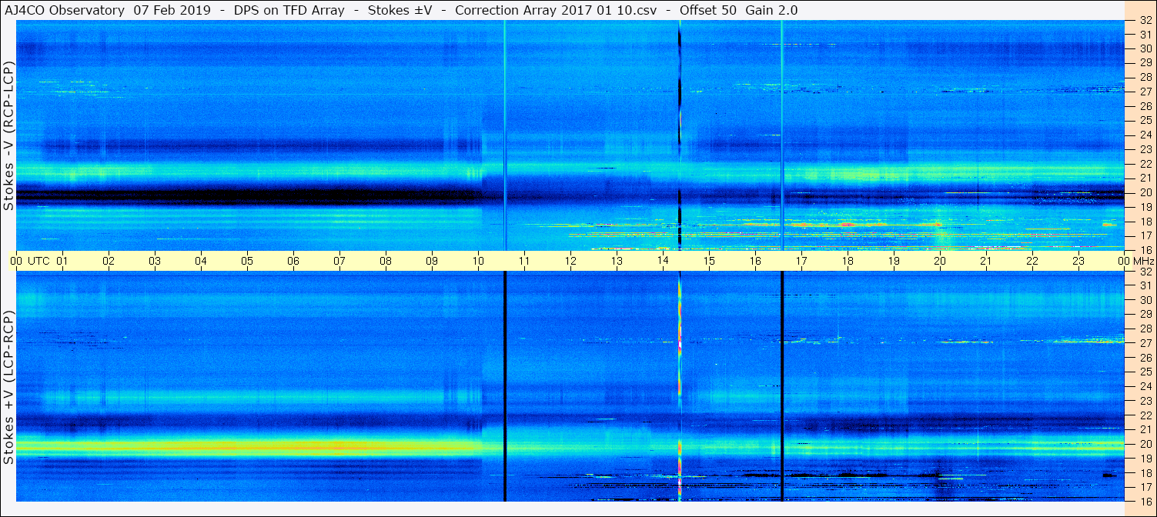Click the "Stokes +V (LCP-RCP)" axis label
The width and height of the screenshot is (1157, 517).
(8, 388)
